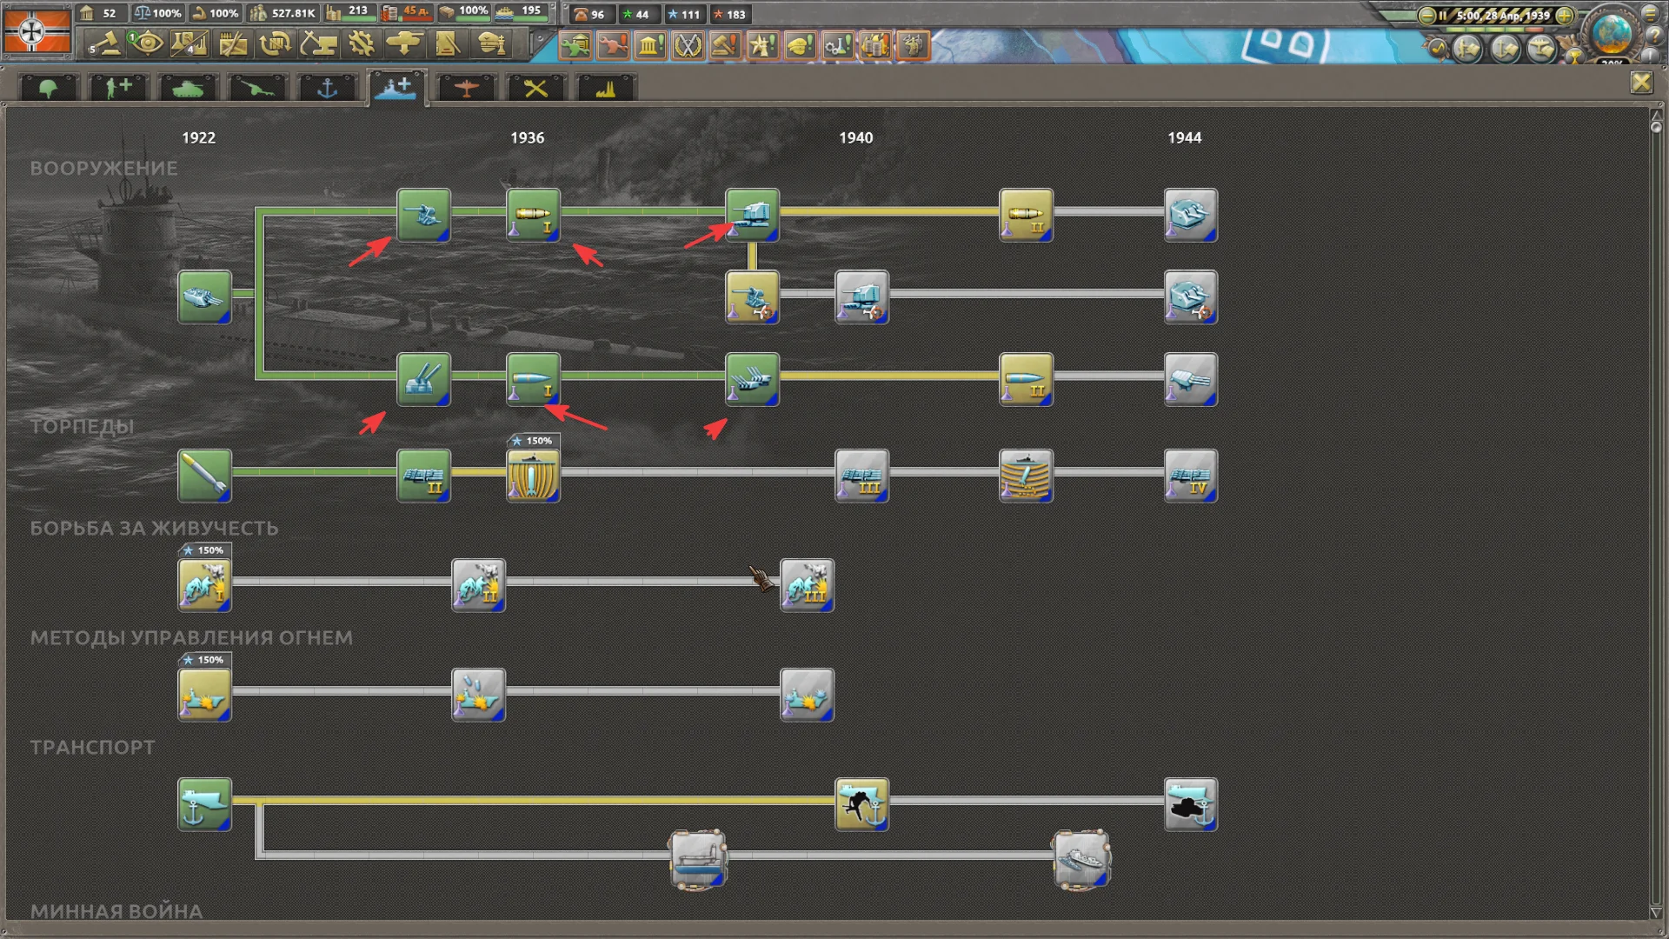Viewport: 1669px width, 939px height.
Task: Decrease game speed with the minus button
Action: (1426, 15)
